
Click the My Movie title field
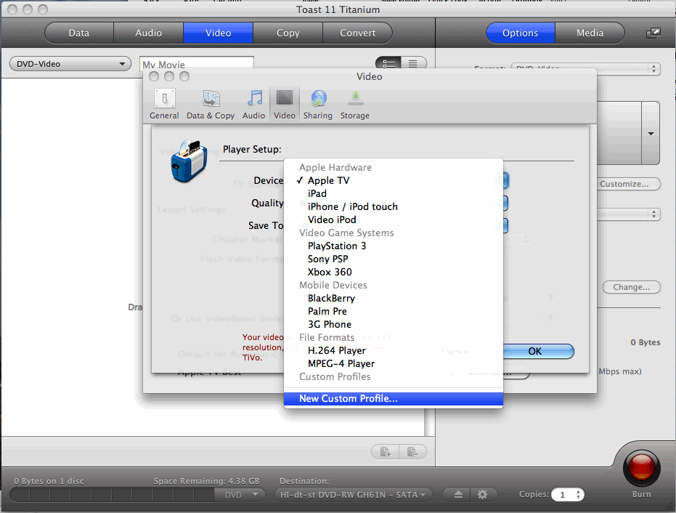(x=197, y=63)
